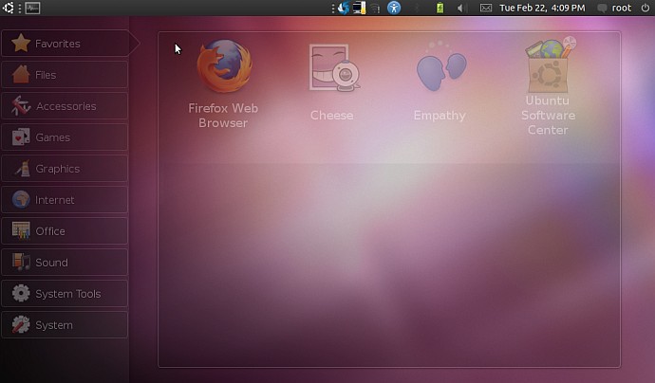Open the root user chat status menu

click(614, 8)
